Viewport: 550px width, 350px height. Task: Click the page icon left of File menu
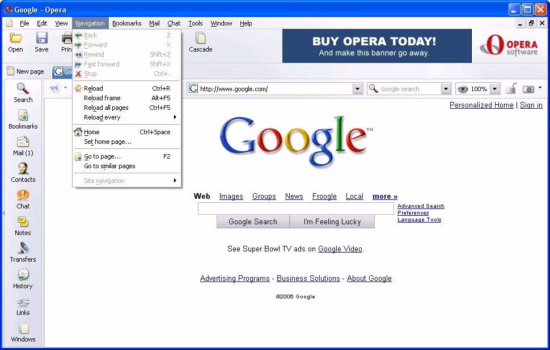pyautogui.click(x=10, y=23)
